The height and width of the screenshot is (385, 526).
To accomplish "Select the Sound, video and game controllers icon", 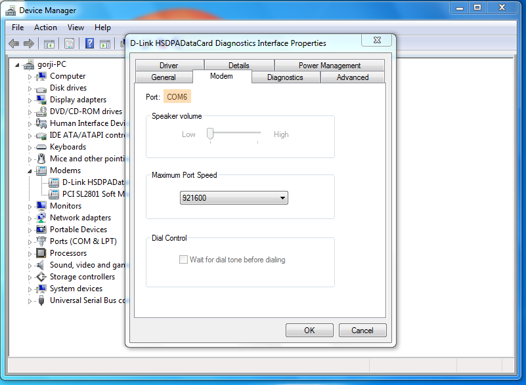I will 41,265.
